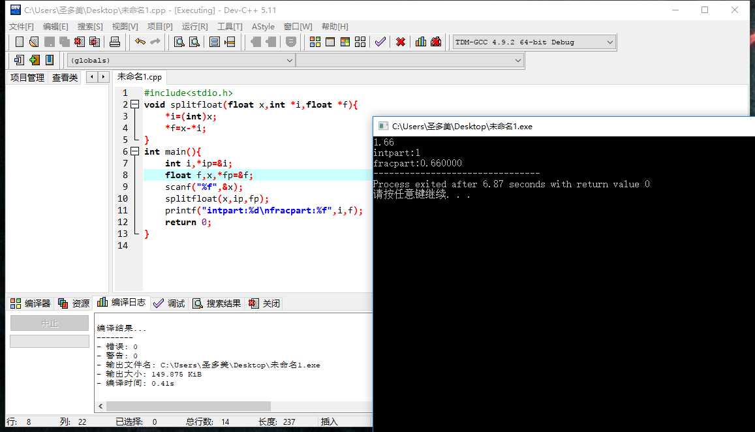755x432 pixels.
Task: Click the Compile & Run icon
Action: tap(345, 42)
